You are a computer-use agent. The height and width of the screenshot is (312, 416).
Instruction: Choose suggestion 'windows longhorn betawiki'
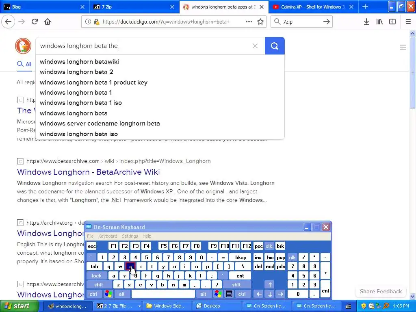79,62
